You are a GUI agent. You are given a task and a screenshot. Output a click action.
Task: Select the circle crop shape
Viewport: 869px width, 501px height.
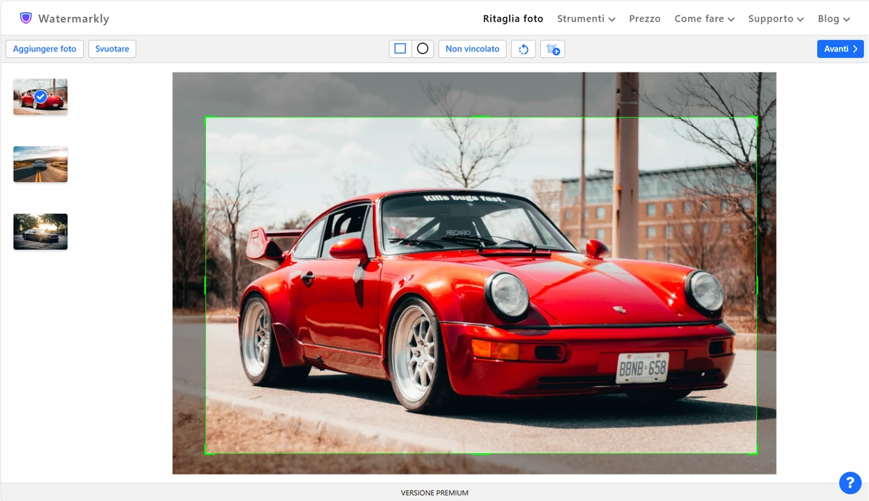[423, 49]
